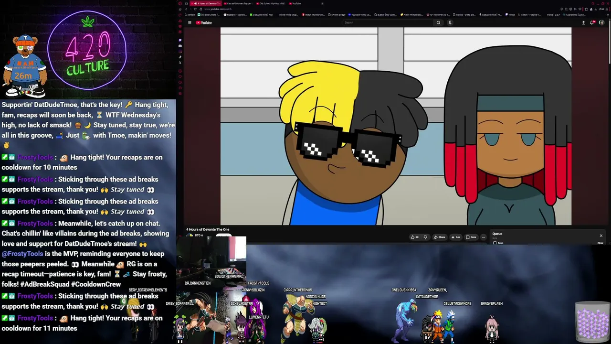Open the 'Bubble | No-code' bookmark

tap(386, 15)
